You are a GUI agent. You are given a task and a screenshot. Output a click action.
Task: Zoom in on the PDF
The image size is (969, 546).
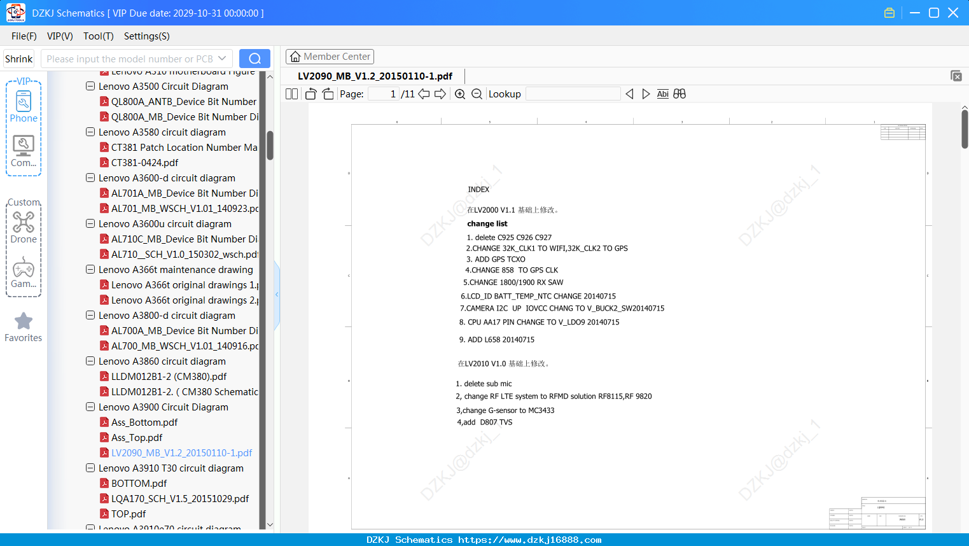click(x=460, y=94)
